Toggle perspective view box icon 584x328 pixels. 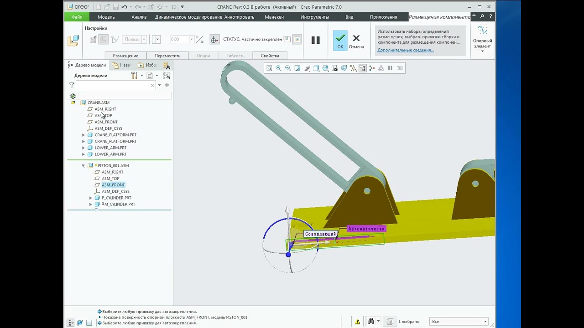[x=344, y=68]
